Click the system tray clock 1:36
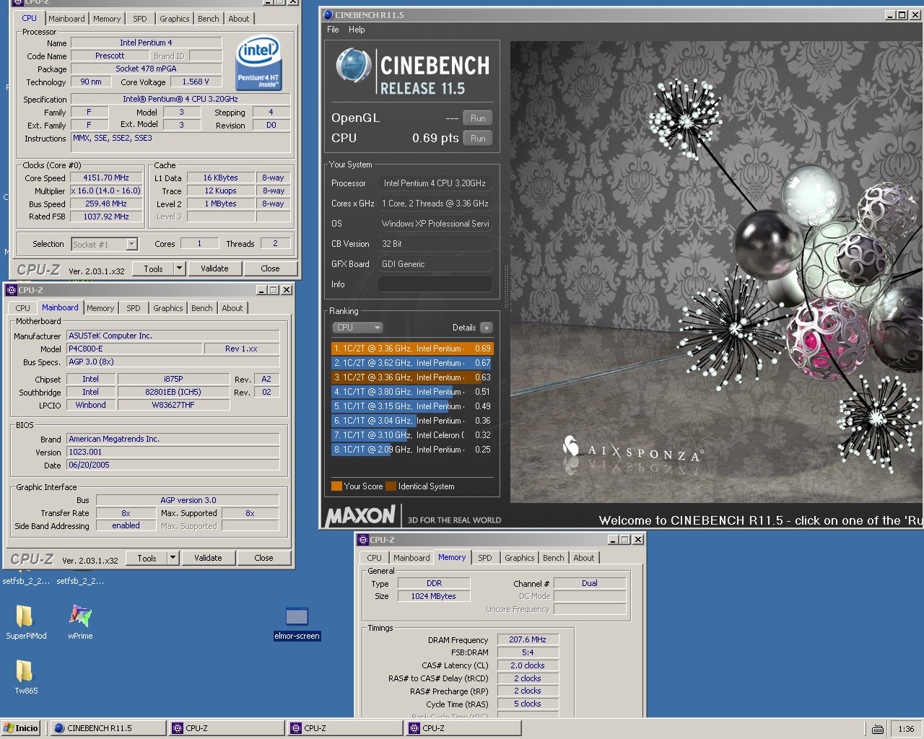This screenshot has height=739, width=924. [x=907, y=729]
